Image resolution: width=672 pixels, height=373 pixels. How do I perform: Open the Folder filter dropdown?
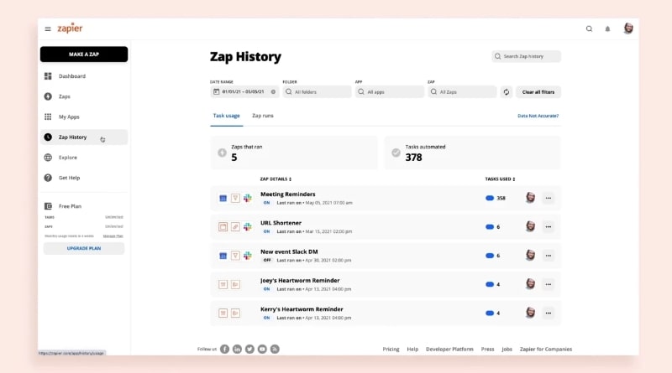[317, 91]
